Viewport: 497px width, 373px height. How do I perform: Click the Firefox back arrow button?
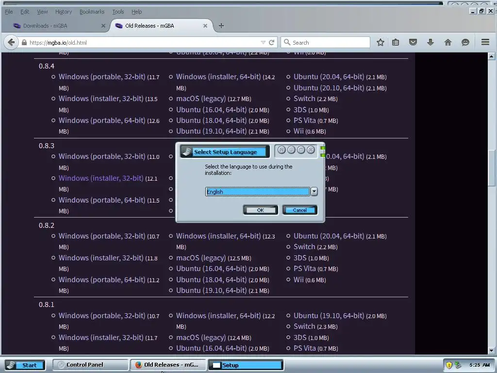coord(11,43)
